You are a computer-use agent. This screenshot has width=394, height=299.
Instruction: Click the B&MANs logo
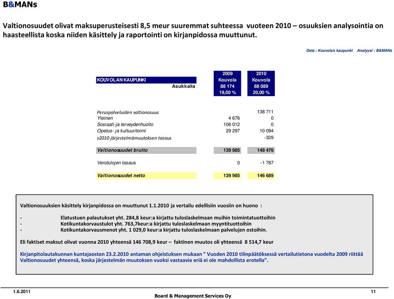click(x=20, y=5)
